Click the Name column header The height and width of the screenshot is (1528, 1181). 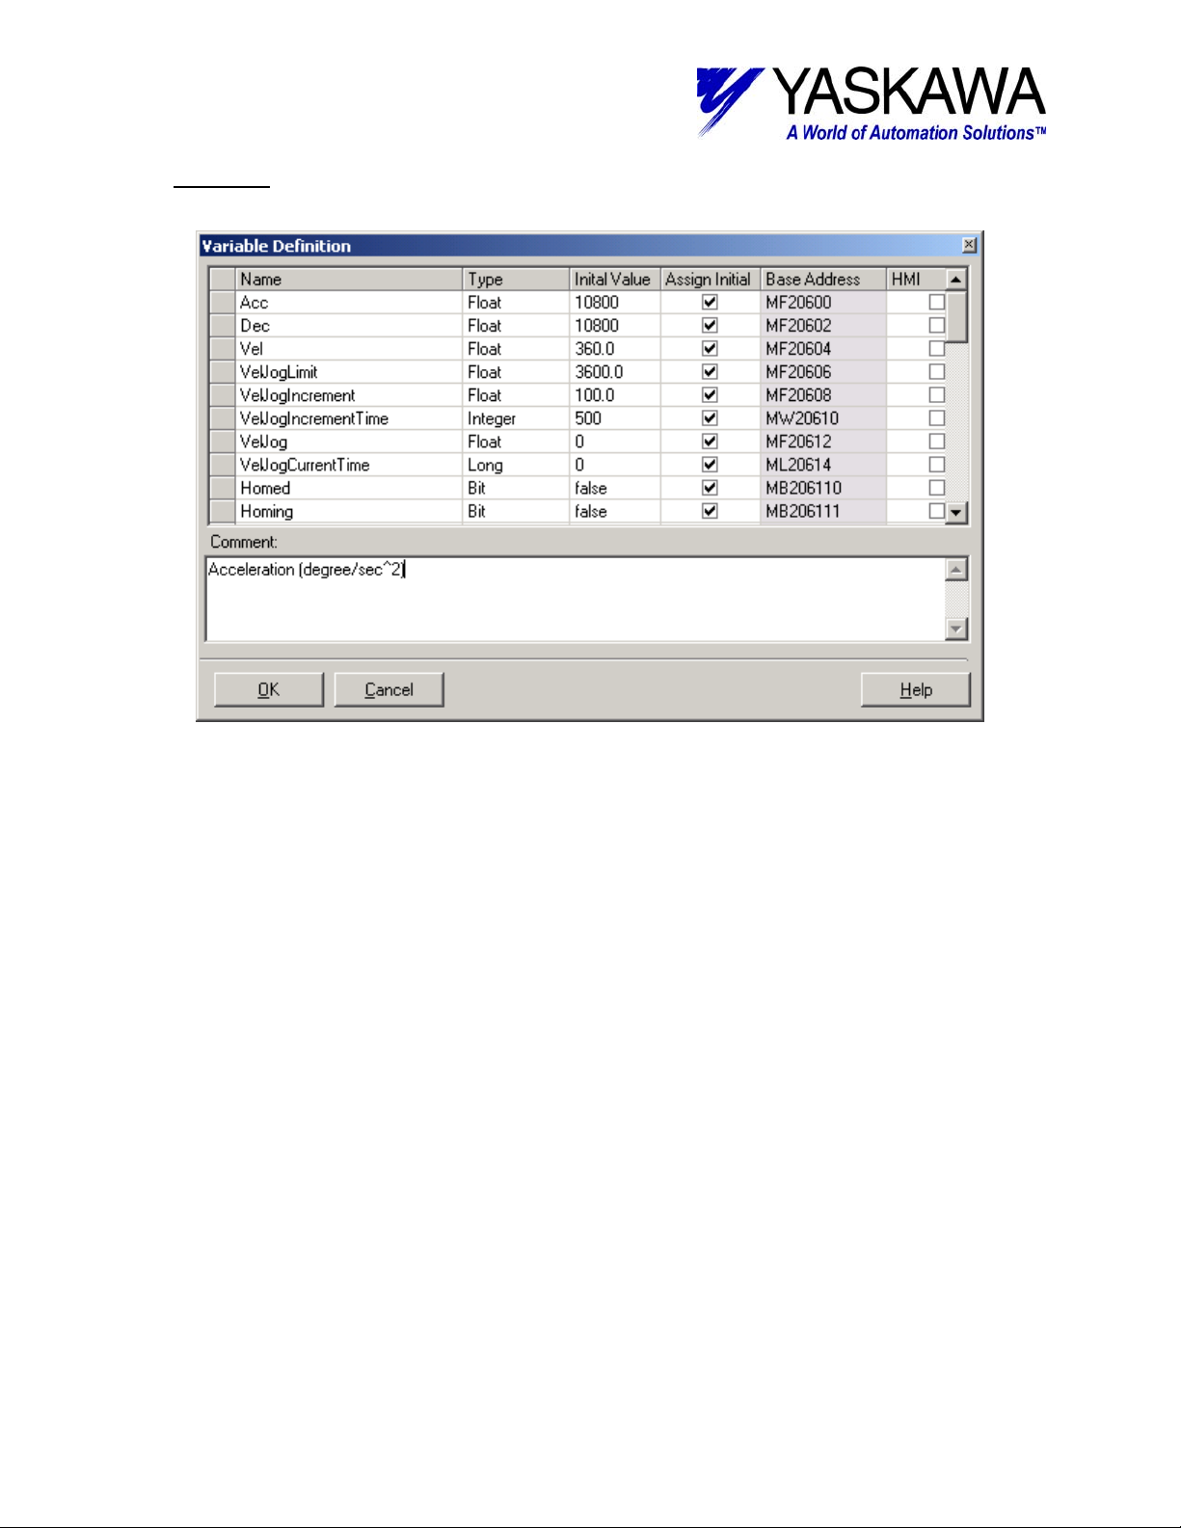(349, 279)
